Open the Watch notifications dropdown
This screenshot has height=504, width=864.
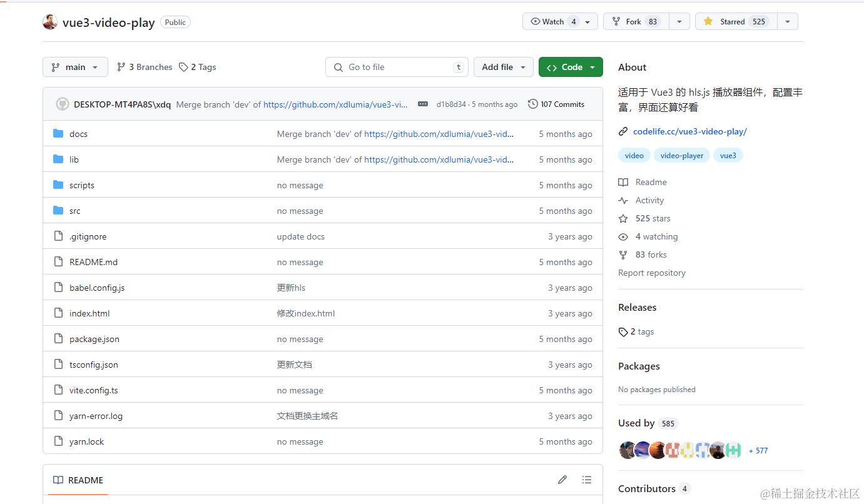(x=560, y=21)
